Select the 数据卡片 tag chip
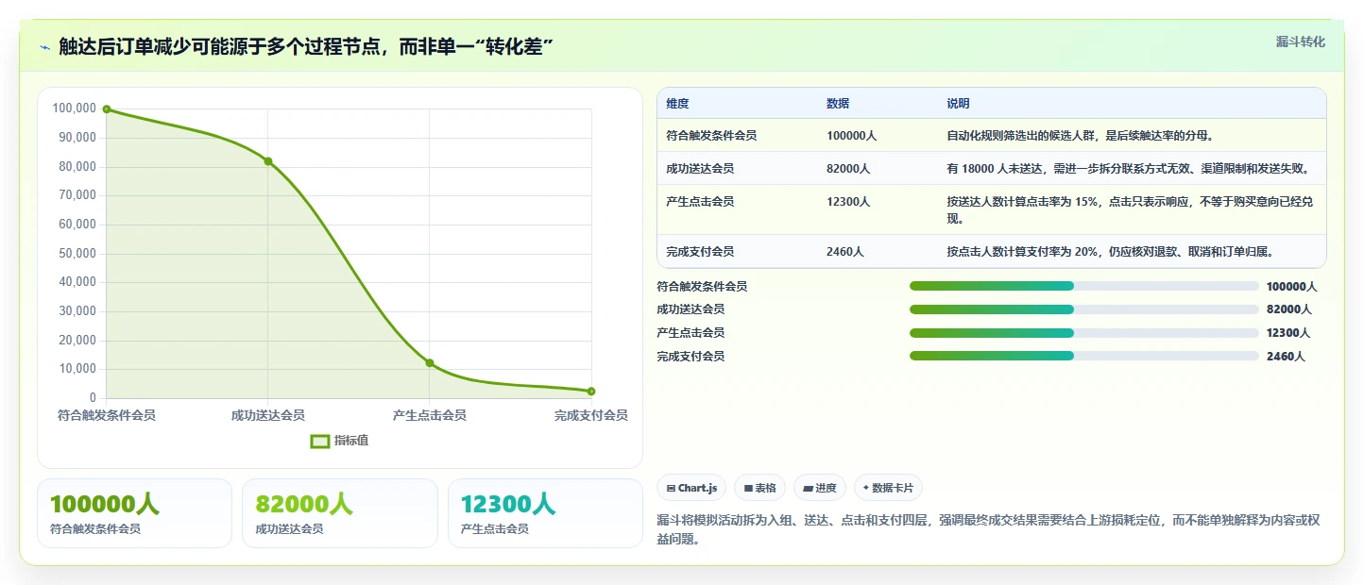 (888, 488)
